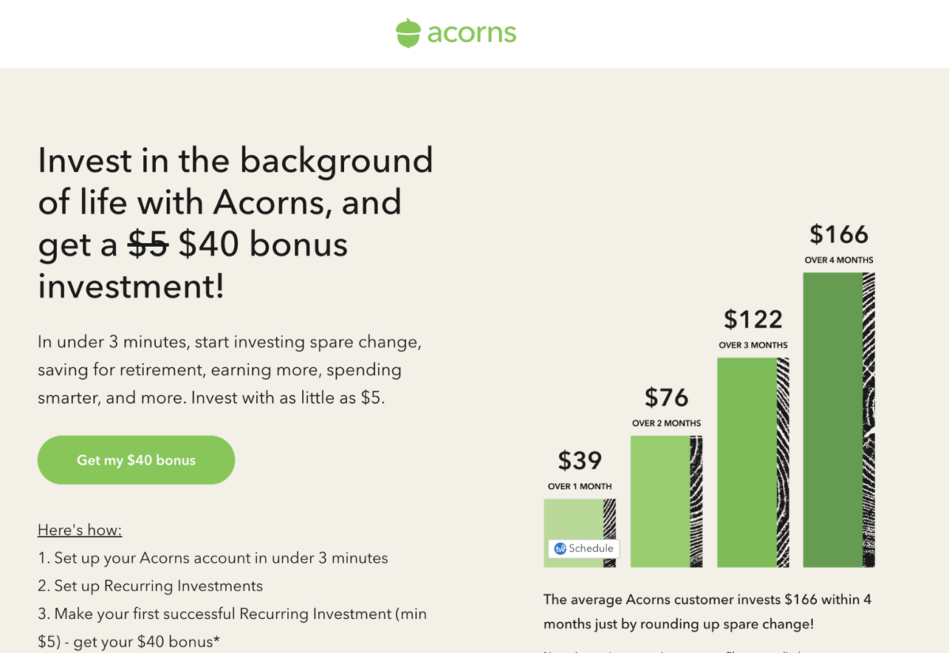Viewport: 949px width, 653px height.
Task: Click the crossed-out $5 in headline
Action: click(x=149, y=245)
